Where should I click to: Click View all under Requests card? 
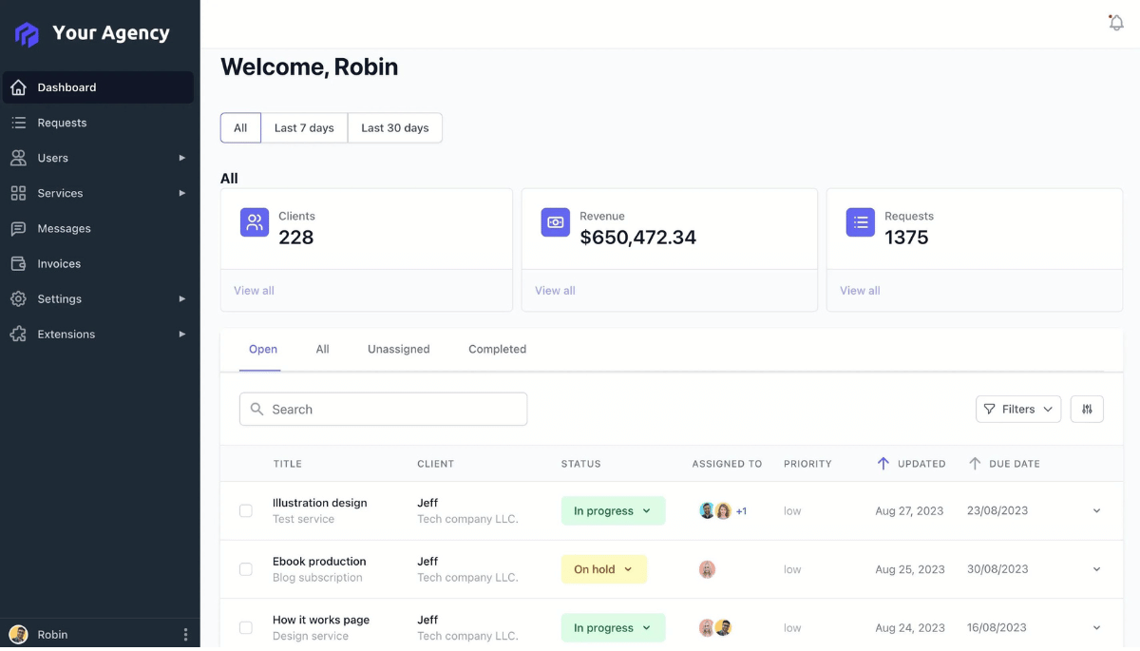(x=860, y=291)
